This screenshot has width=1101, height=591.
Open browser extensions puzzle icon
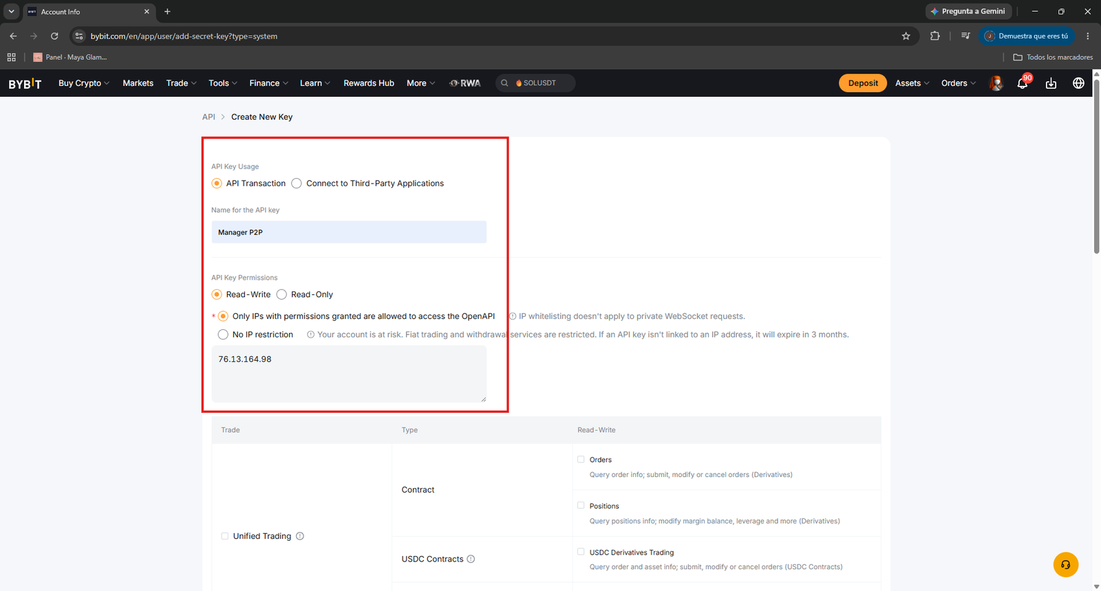[x=934, y=36]
